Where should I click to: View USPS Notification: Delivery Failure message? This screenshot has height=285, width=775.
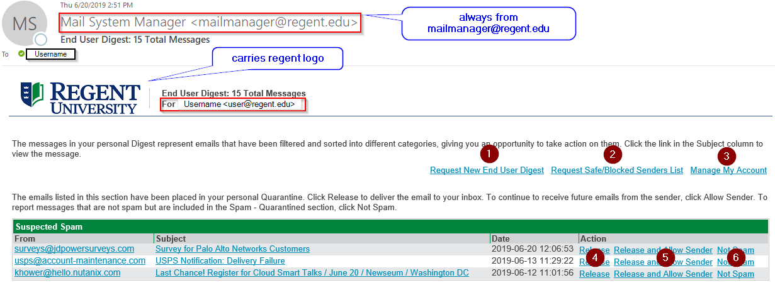pos(220,261)
